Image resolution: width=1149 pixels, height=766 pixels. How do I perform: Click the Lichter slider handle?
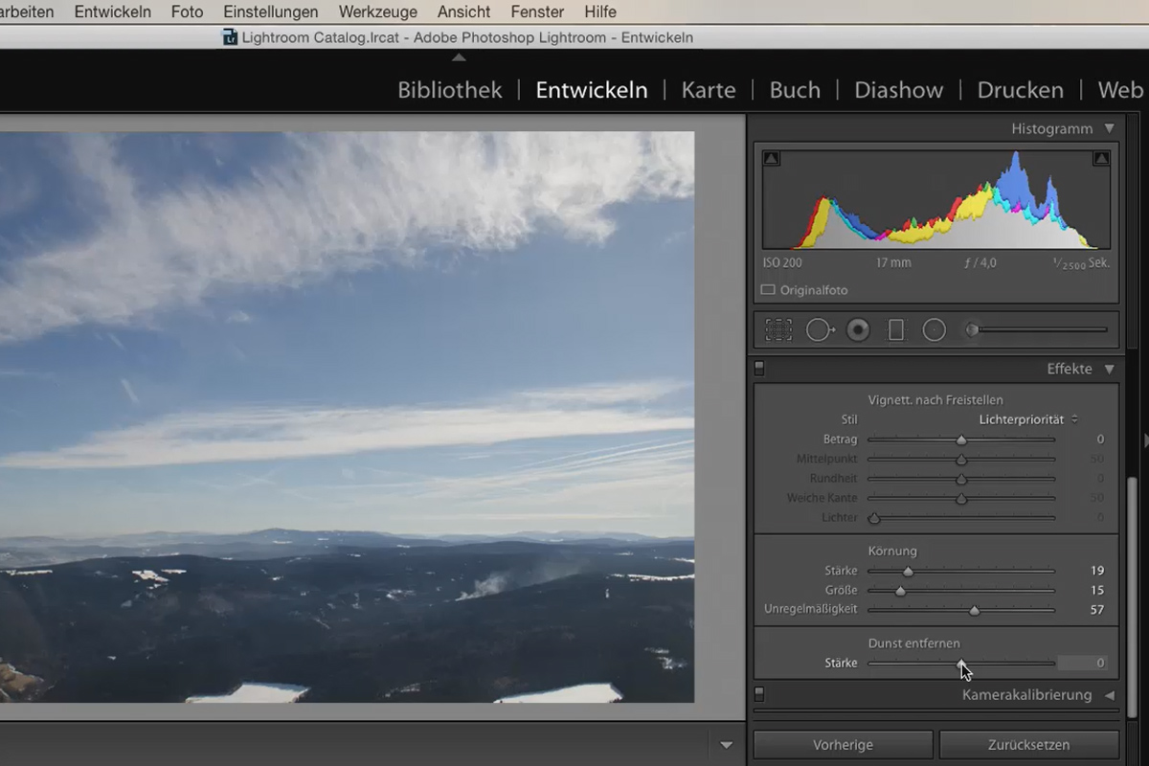pos(874,518)
